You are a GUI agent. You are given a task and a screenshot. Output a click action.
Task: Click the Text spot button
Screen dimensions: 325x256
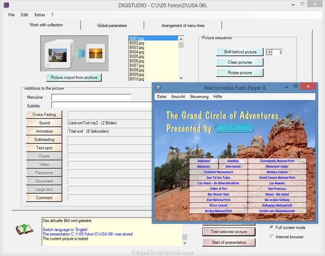point(44,148)
